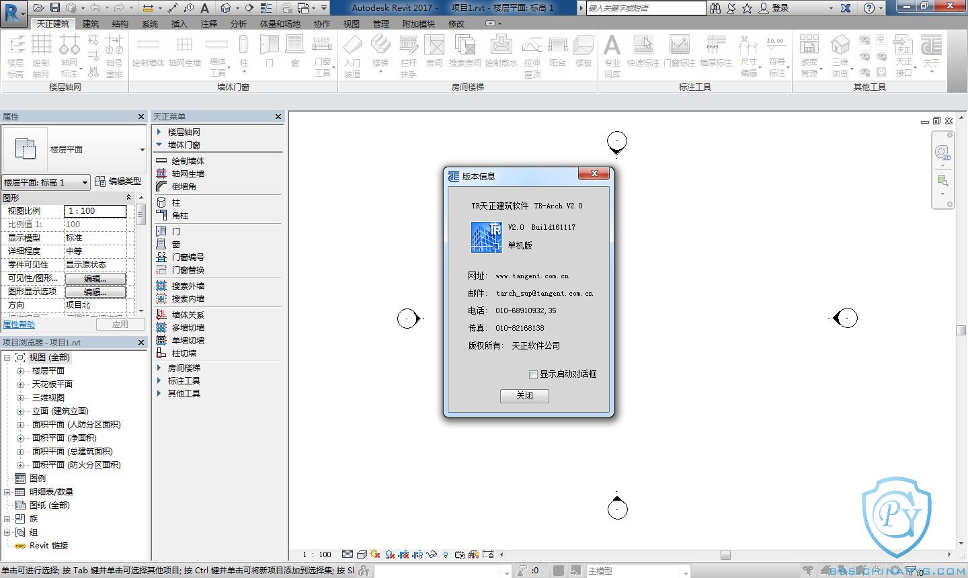Open 族库管理 in ribbon
968x578 pixels.
pos(809,56)
